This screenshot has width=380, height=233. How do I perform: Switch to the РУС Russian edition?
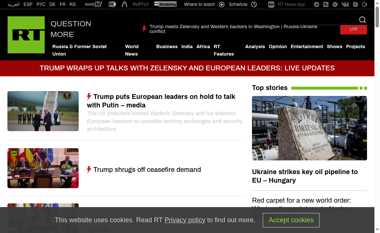point(41,4)
